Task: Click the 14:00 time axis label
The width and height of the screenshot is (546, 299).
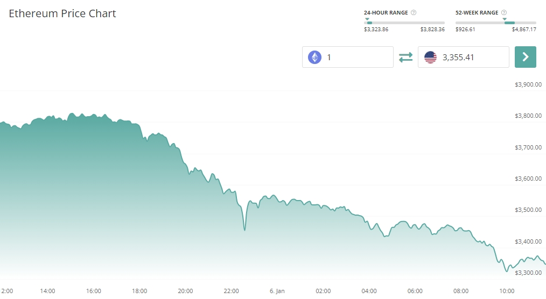Action: click(x=47, y=291)
